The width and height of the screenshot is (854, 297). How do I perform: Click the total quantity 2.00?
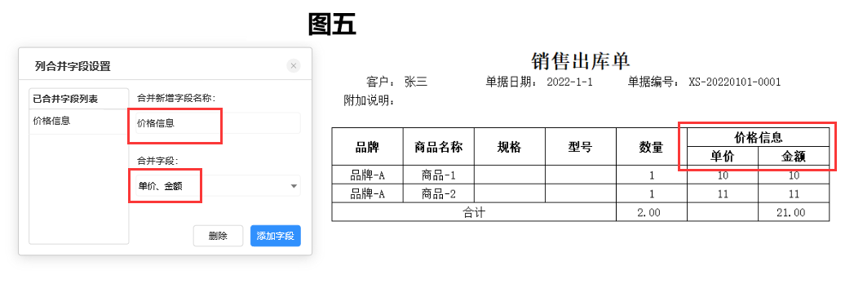coord(652,212)
